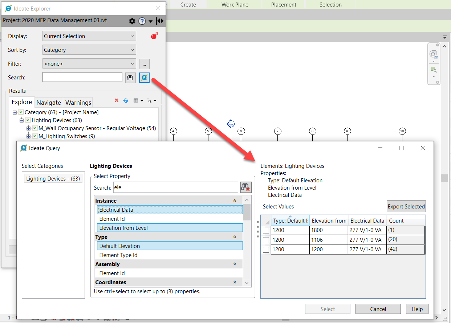The width and height of the screenshot is (451, 323).
Task: Open the Placement ribbon panel
Action: (284, 4)
